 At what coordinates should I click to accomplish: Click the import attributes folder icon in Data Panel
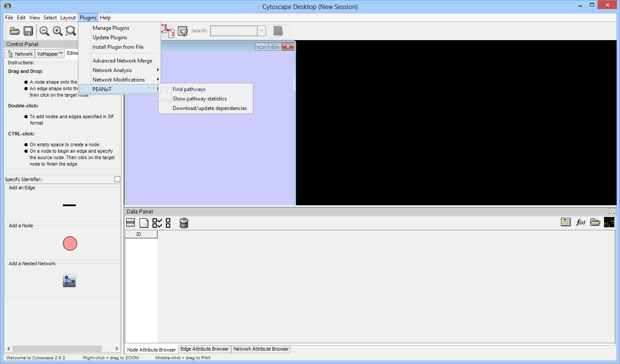(595, 222)
